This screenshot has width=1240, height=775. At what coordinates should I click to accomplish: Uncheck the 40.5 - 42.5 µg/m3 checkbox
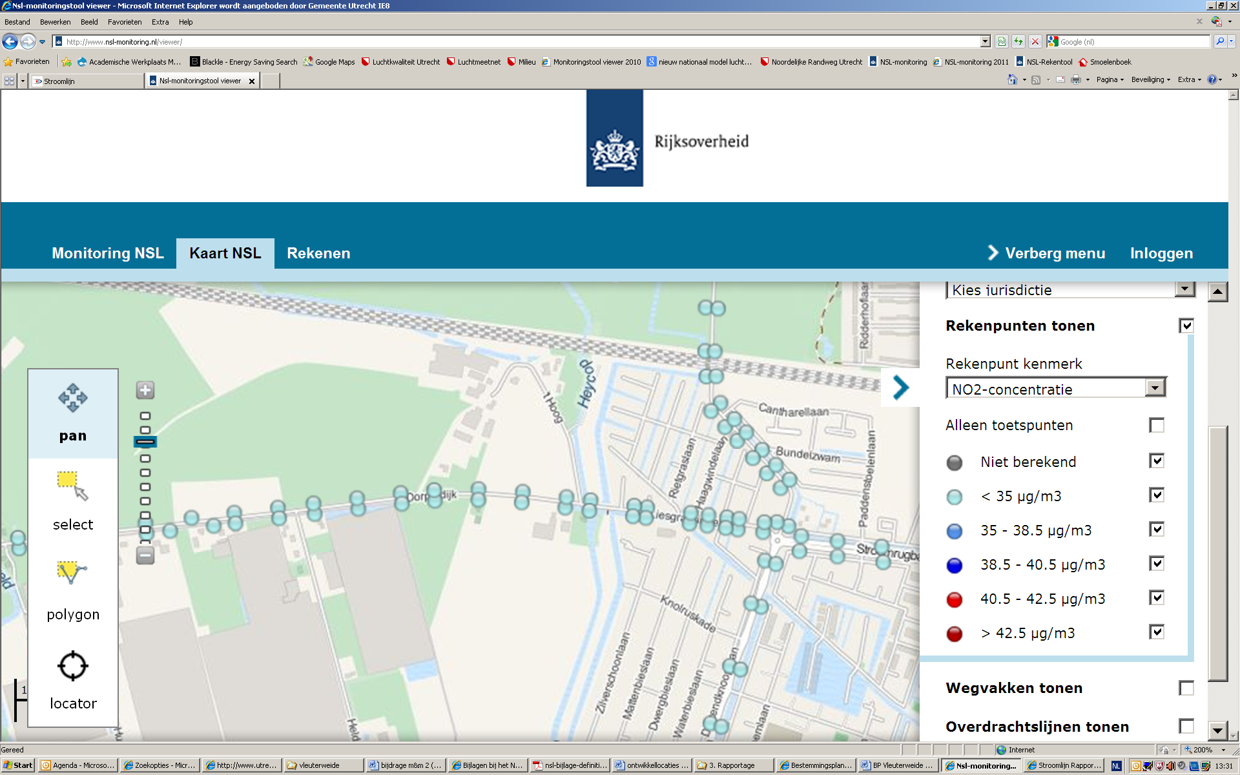click(x=1157, y=597)
